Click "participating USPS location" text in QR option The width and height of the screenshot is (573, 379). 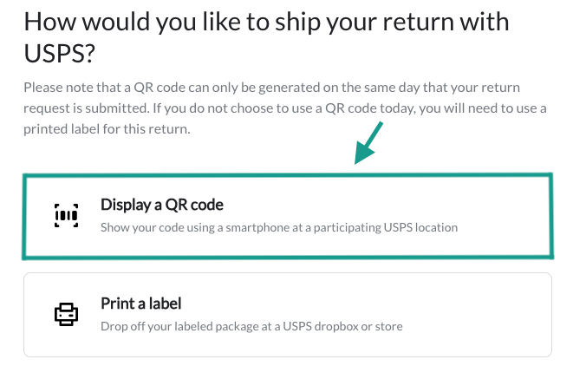(x=386, y=227)
